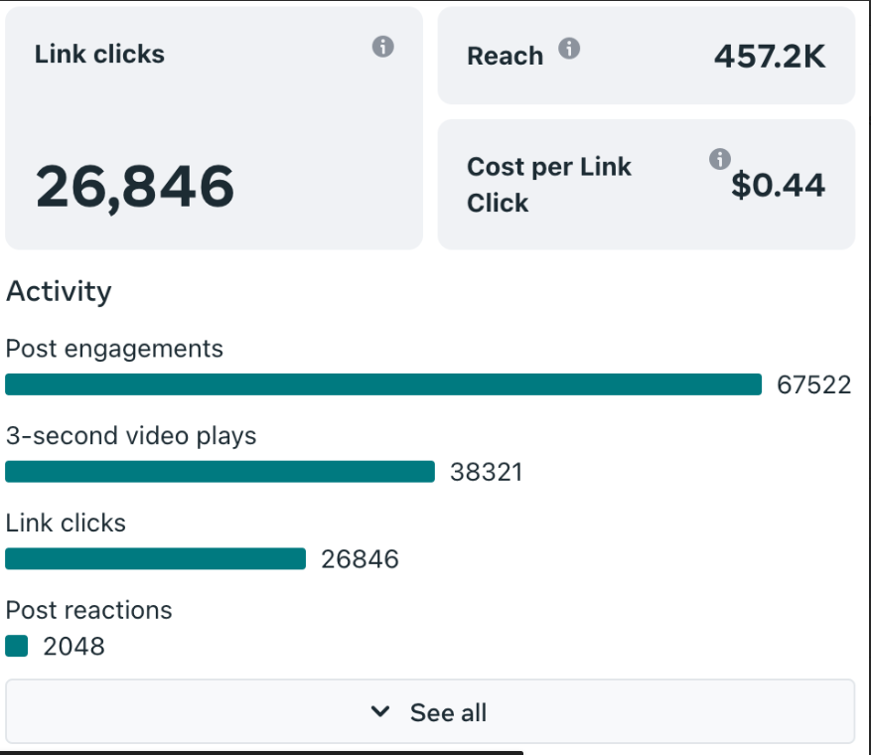Image resolution: width=871 pixels, height=755 pixels.
Task: Click the 3-second video plays bar
Action: (x=219, y=471)
